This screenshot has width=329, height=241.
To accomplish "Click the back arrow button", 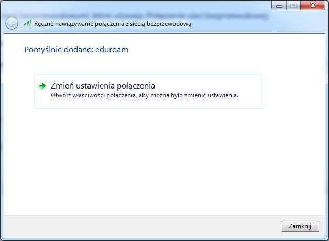I will pyautogui.click(x=12, y=23).
